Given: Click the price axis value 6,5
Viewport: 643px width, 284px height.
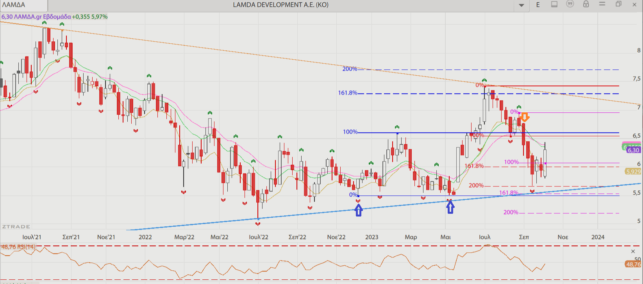Looking at the screenshot, I should pos(637,136).
